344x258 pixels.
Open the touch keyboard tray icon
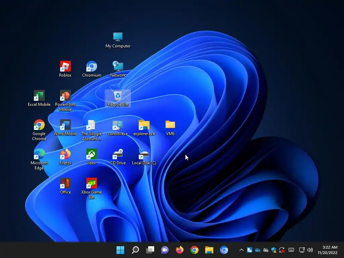(x=291, y=250)
